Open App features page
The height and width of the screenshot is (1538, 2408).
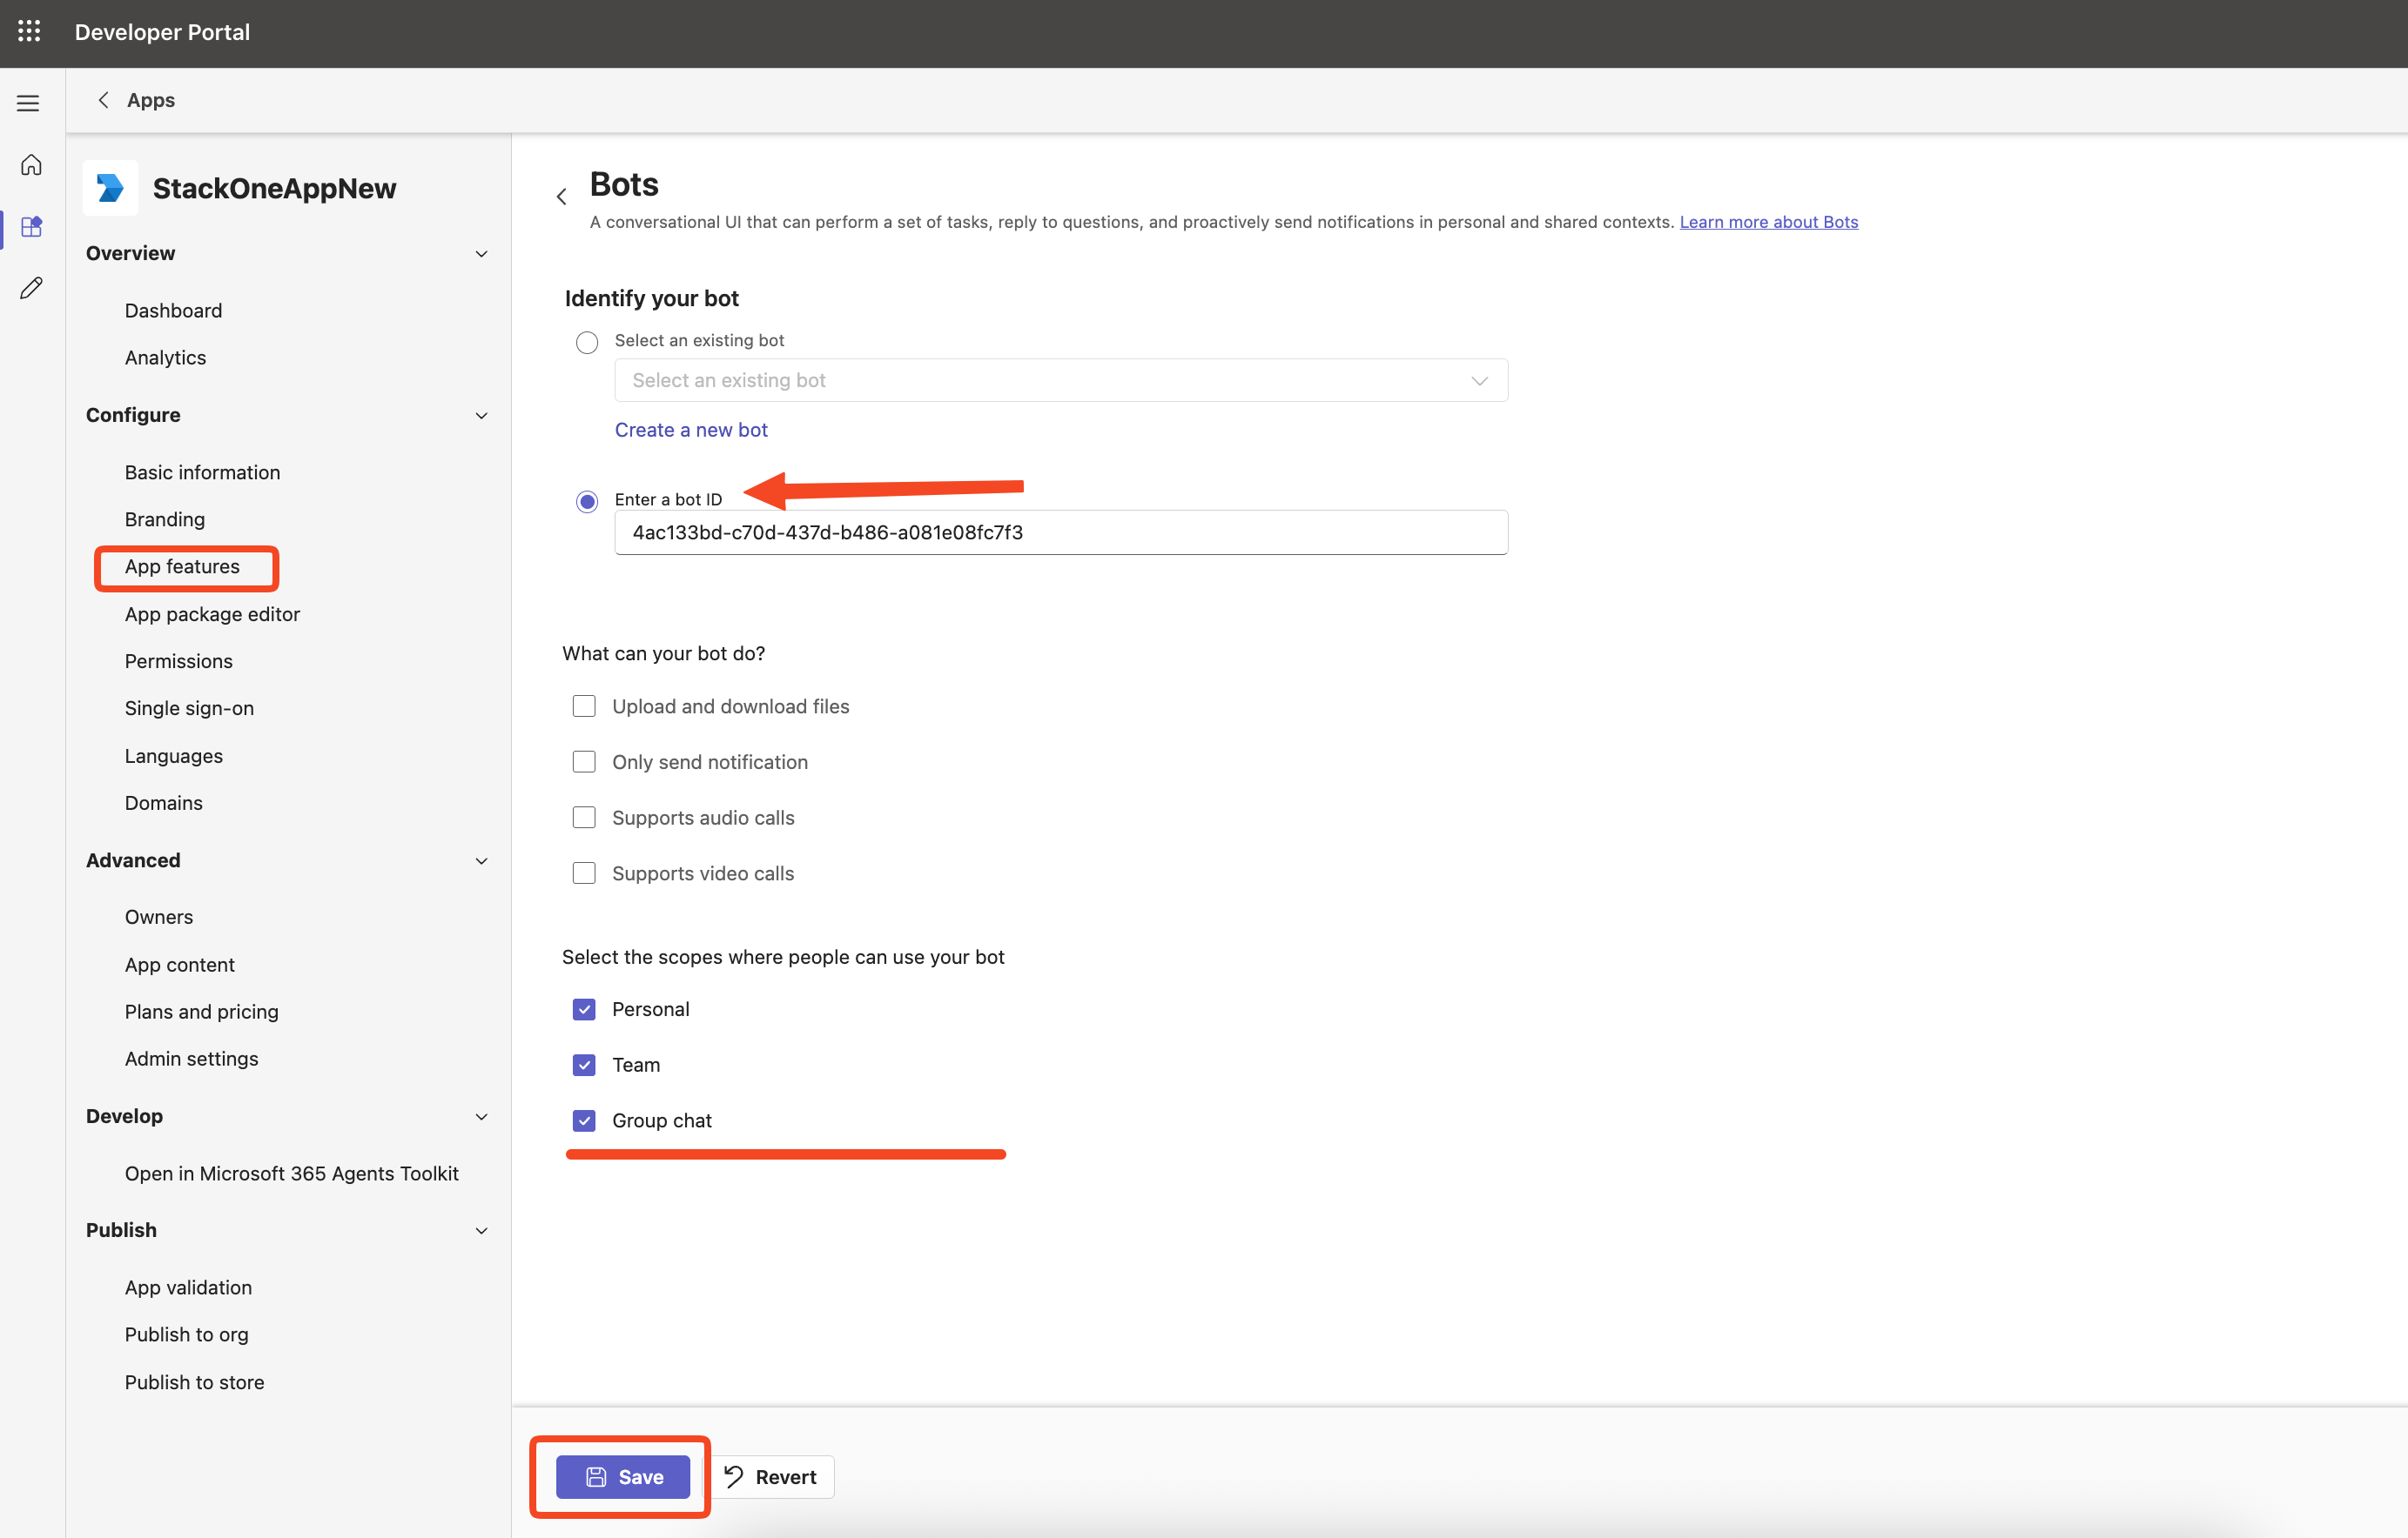click(x=182, y=566)
